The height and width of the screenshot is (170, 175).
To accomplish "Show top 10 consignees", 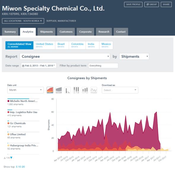I will tap(20, 167).
